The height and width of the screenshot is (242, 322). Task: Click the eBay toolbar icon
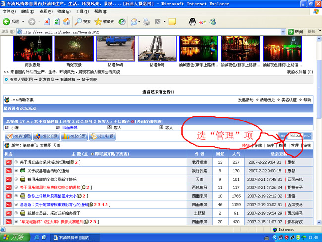coord(202,22)
